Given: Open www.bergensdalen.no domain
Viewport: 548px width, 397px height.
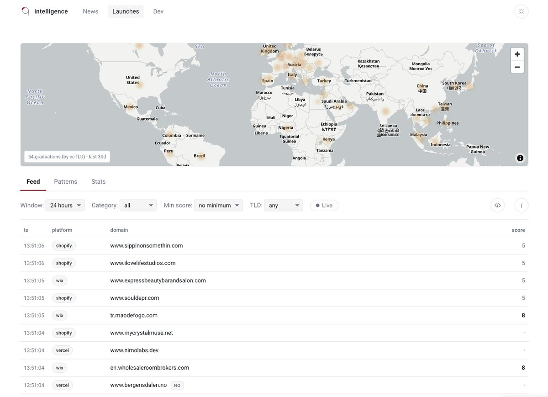Looking at the screenshot, I should coord(138,385).
